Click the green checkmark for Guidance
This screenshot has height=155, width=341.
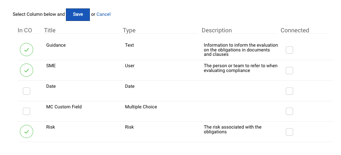[27, 50]
